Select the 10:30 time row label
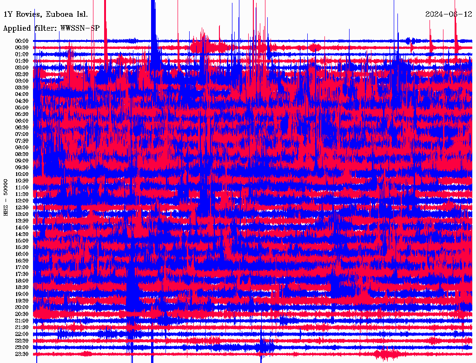 pyautogui.click(x=22, y=181)
